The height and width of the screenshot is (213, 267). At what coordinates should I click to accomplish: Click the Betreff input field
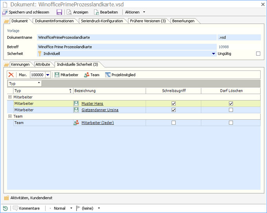[x=127, y=47]
